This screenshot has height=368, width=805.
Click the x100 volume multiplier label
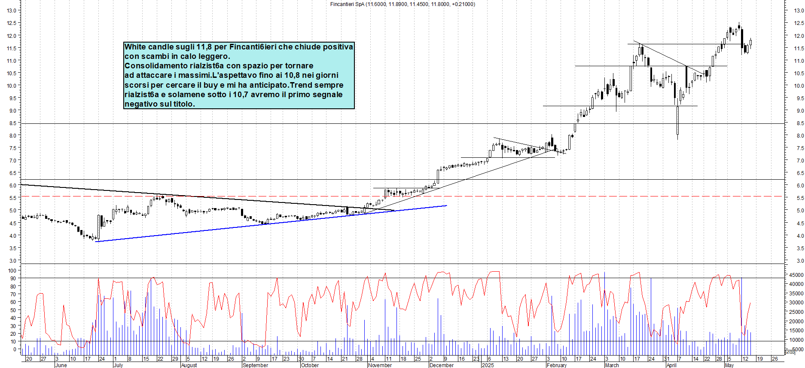point(790,353)
